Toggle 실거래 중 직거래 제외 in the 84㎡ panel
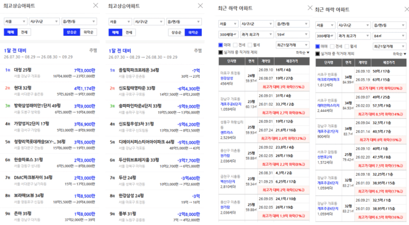This screenshot has width=409, height=225. pos(317,54)
